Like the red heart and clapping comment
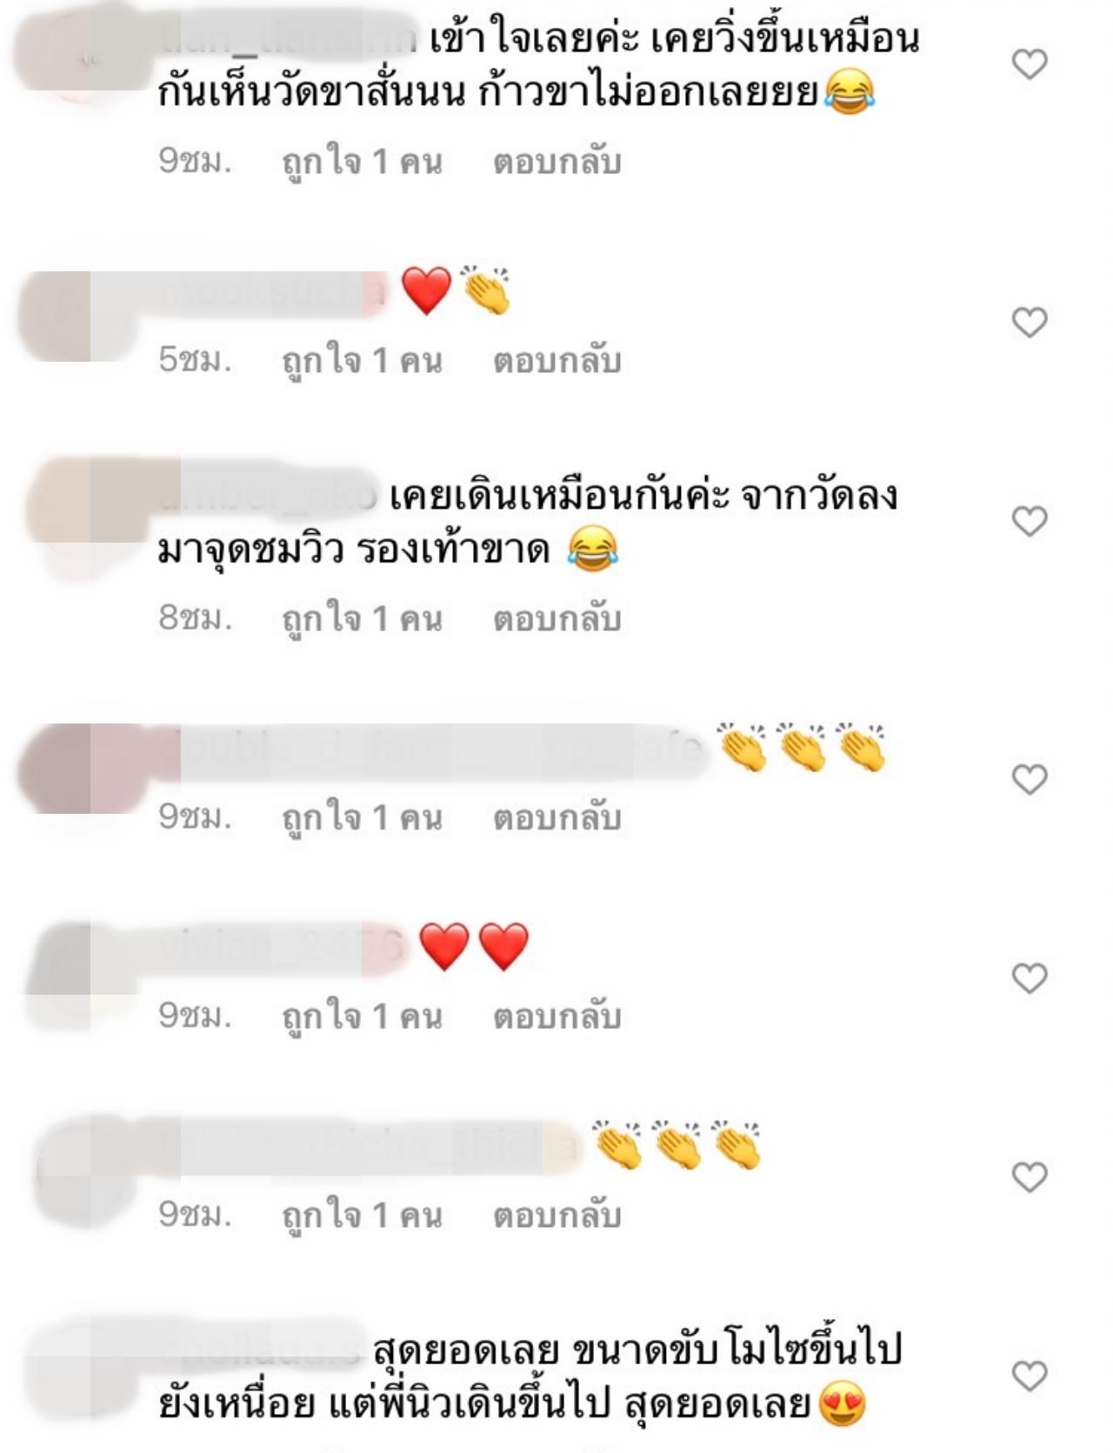1113x1453 pixels. 1030,323
